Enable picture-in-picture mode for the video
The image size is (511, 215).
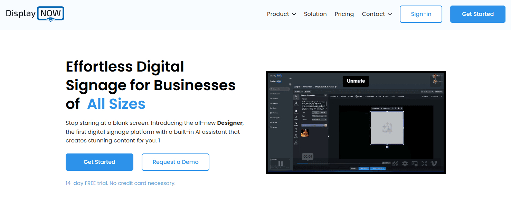click(415, 163)
